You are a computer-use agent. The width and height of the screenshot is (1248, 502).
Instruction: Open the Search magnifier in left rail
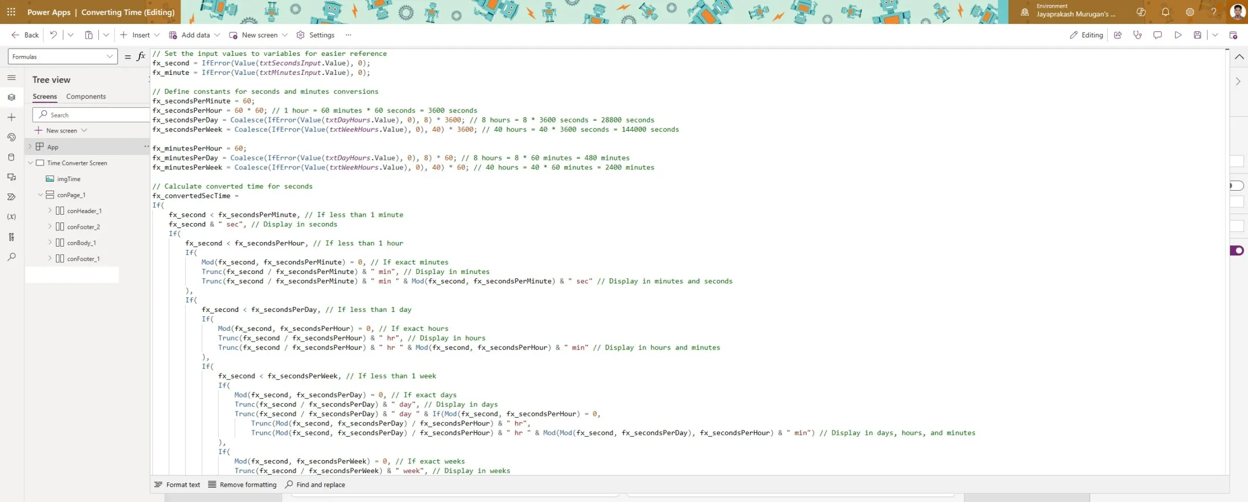[x=12, y=257]
